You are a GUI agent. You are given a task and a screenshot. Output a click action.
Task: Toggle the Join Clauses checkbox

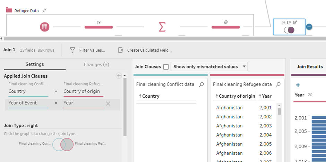(166, 67)
